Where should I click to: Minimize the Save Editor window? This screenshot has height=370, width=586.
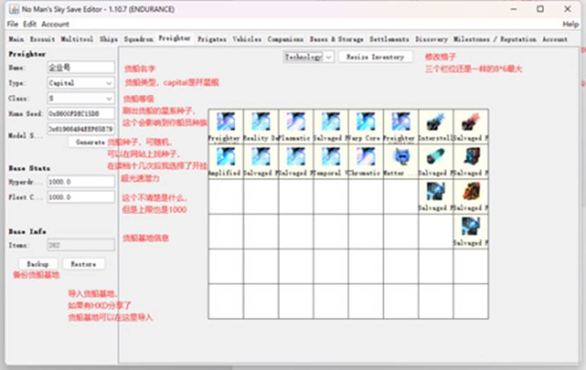[x=513, y=9]
